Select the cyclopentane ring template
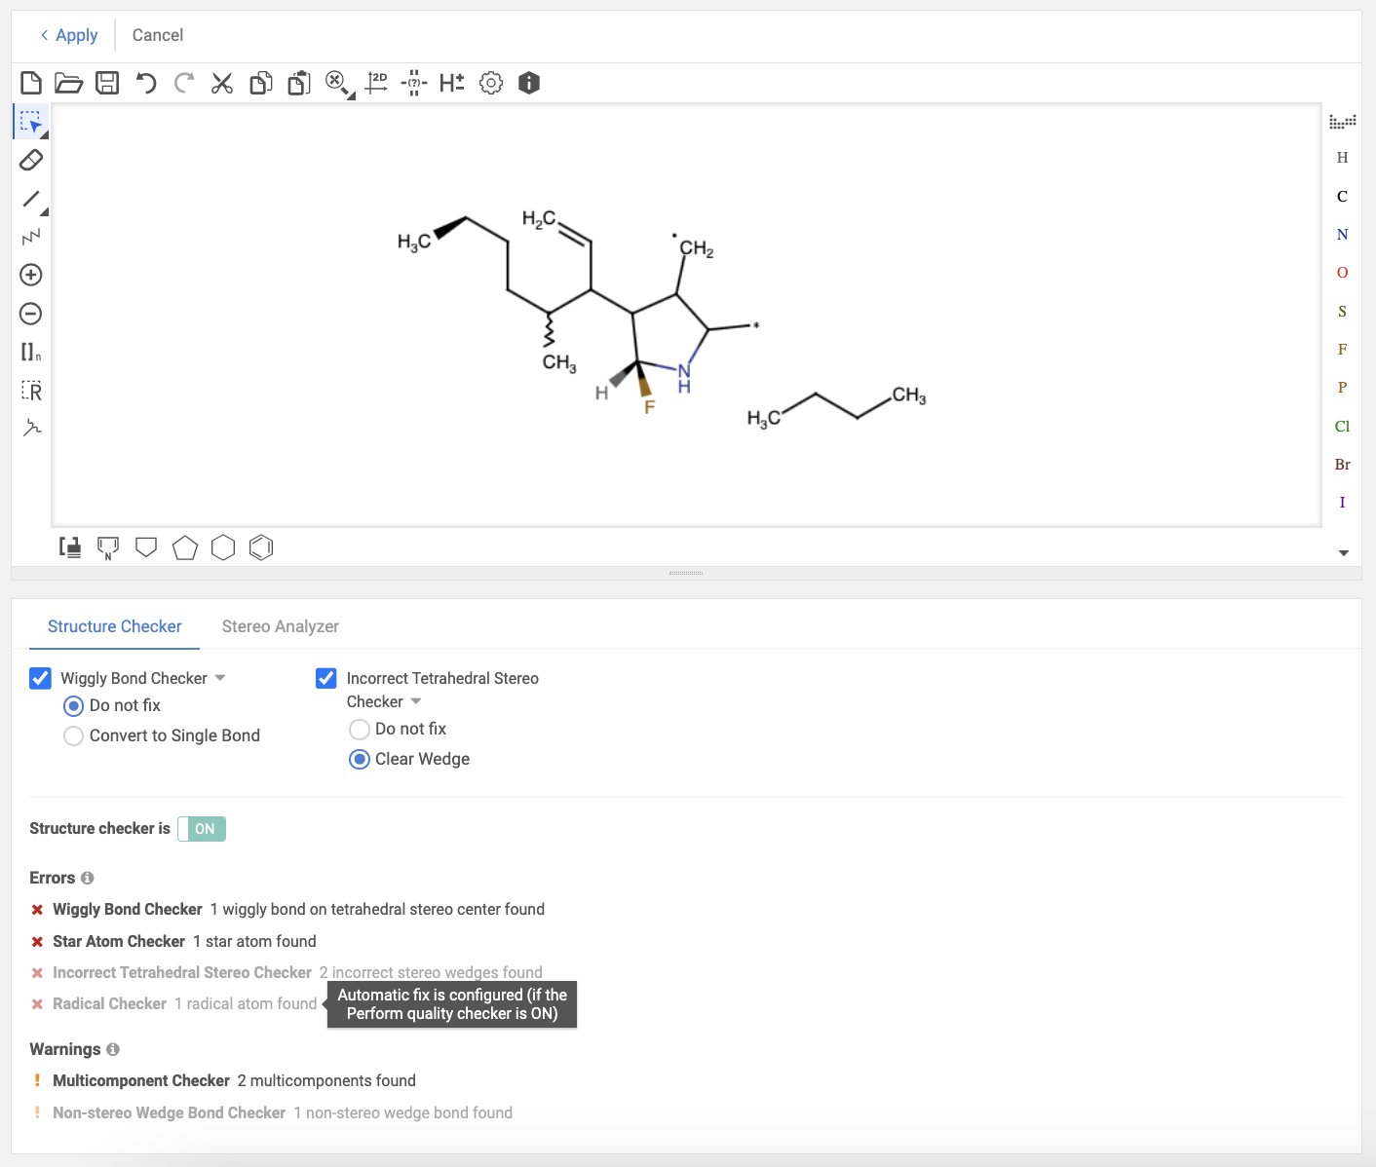This screenshot has width=1376, height=1167. [184, 547]
